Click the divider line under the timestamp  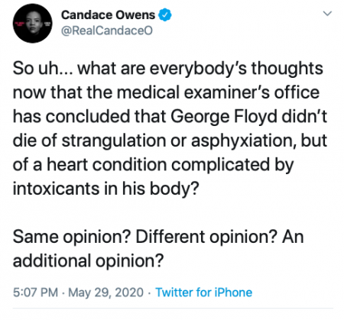click(x=173, y=309)
